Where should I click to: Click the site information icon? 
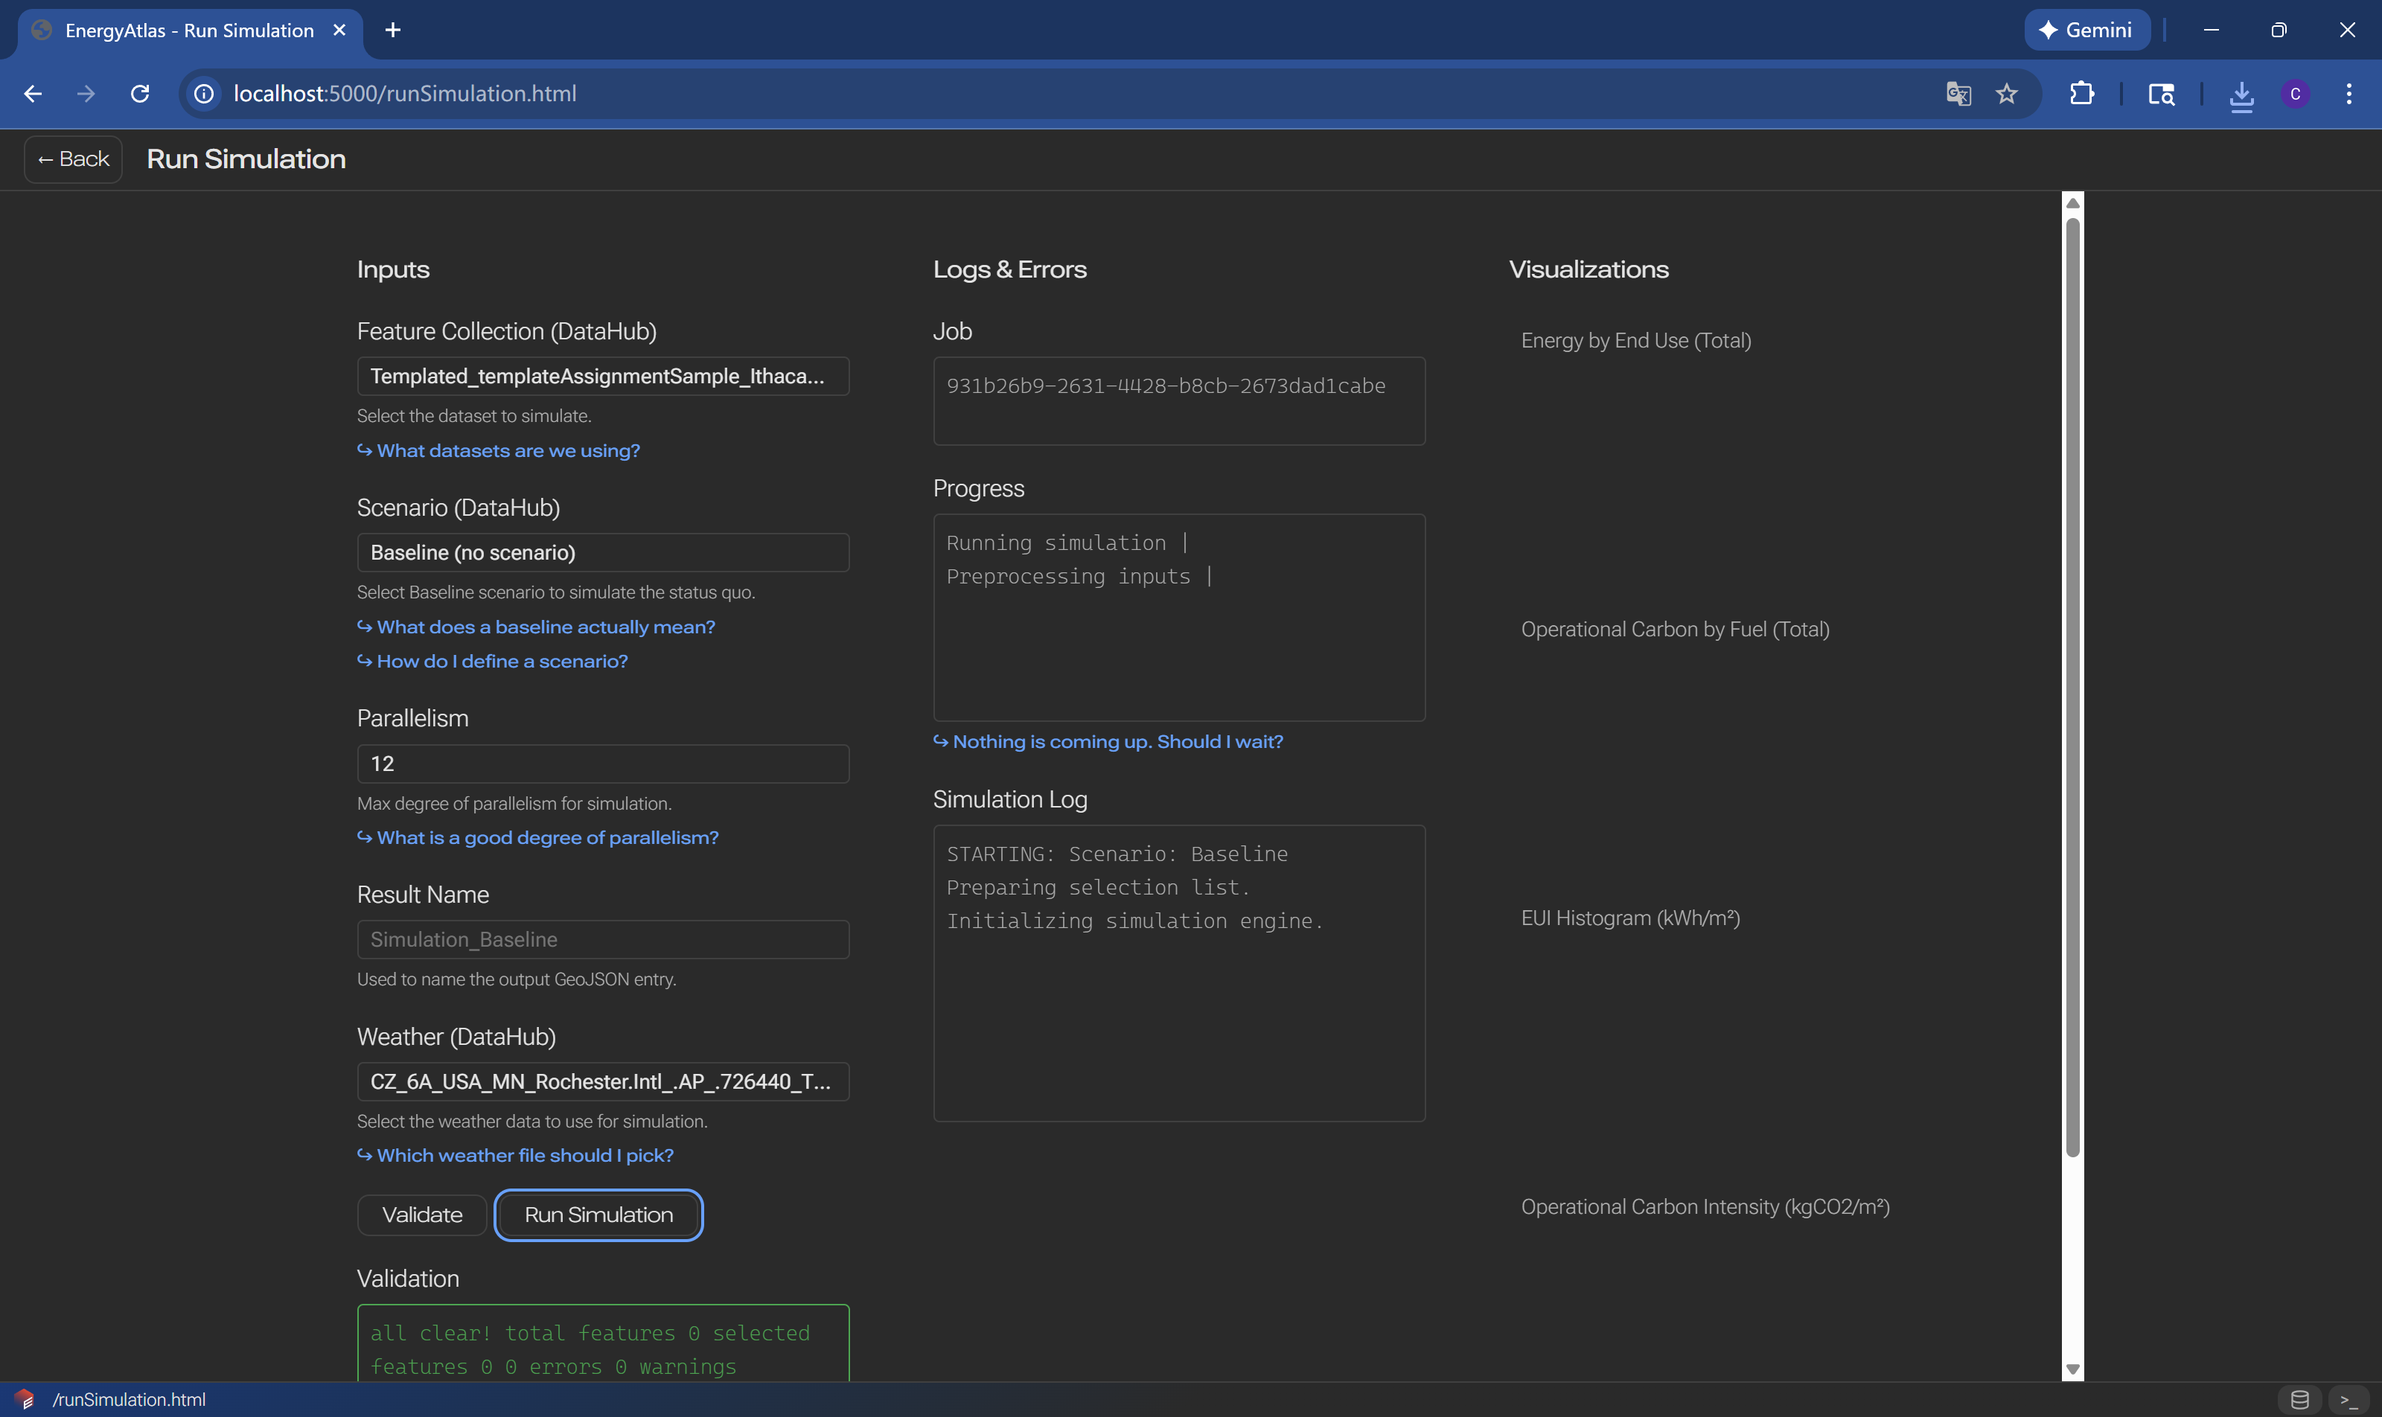click(x=203, y=94)
